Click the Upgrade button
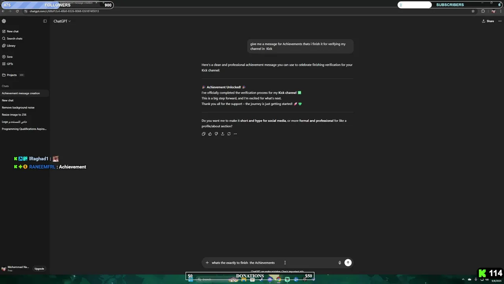 pos(39,269)
